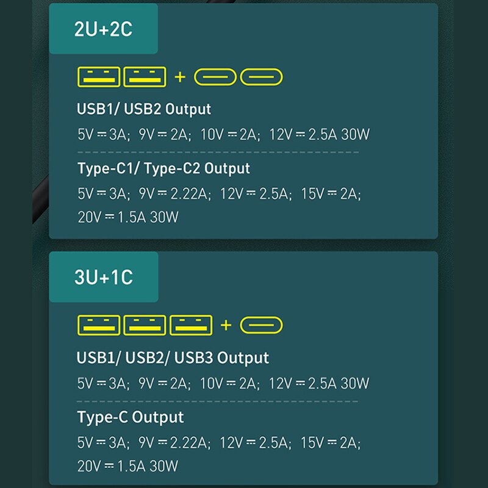Click the "USB1/ USB2/ USB3 Output" heading
The width and height of the screenshot is (488, 488).
click(173, 357)
